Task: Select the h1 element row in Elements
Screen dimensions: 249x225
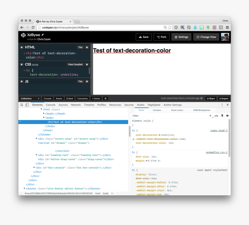Action: pos(73,122)
